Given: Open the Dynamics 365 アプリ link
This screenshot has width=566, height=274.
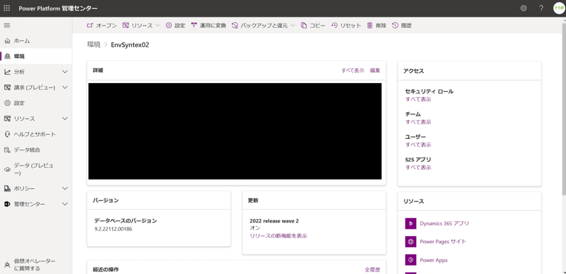Looking at the screenshot, I should (444, 224).
